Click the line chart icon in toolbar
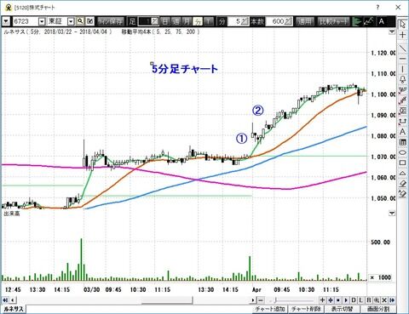Viewport: 409px width, 314px height. [x=369, y=21]
